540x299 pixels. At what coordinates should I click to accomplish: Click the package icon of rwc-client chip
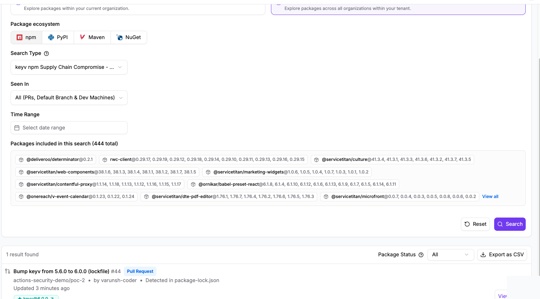point(105,160)
